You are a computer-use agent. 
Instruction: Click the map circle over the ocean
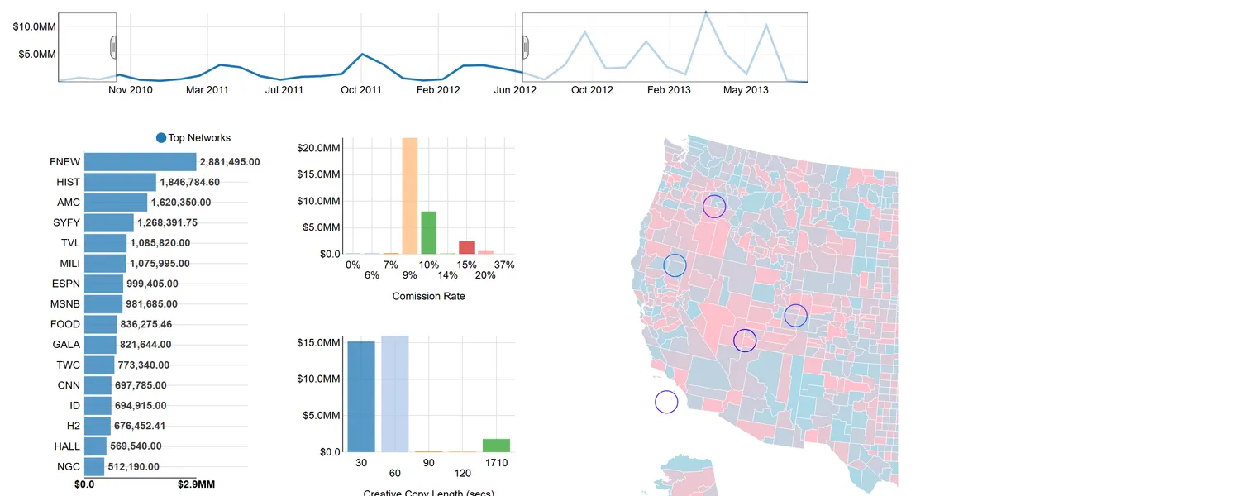(666, 402)
